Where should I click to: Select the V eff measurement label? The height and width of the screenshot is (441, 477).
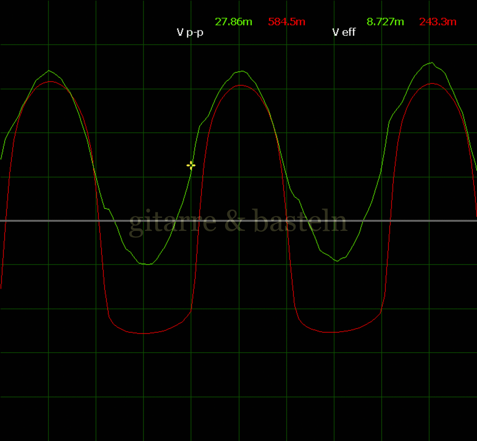click(344, 32)
